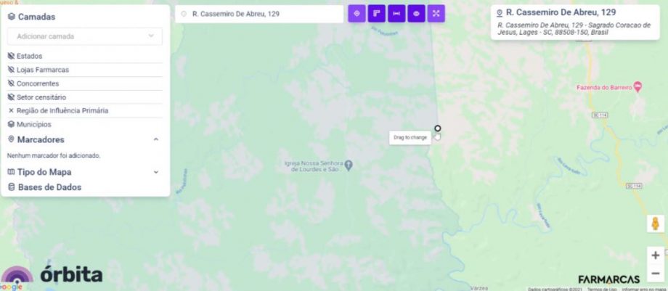Toggle visibility of the Estados layer
Image resolution: width=668 pixels, height=291 pixels.
11,56
